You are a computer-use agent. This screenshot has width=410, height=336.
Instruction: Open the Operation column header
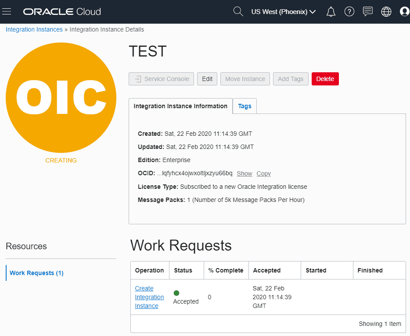point(150,270)
